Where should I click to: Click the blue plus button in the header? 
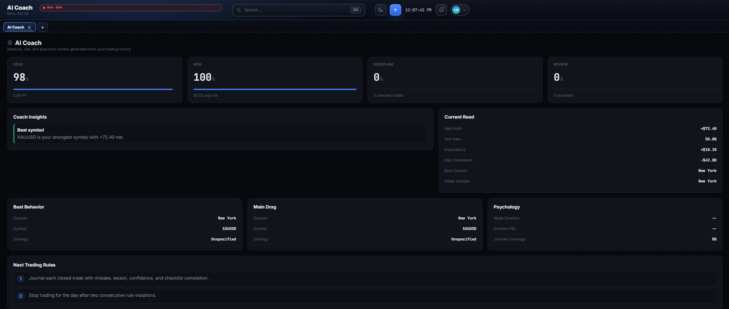pos(395,10)
